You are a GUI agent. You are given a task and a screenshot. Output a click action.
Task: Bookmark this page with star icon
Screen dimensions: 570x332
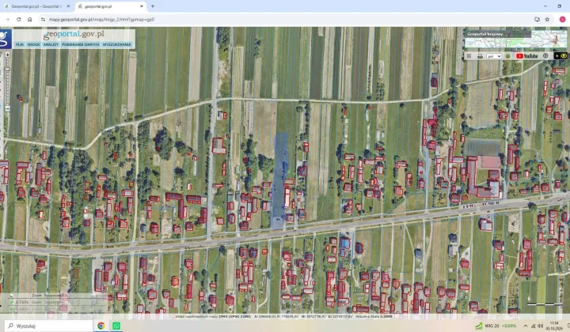tap(547, 20)
